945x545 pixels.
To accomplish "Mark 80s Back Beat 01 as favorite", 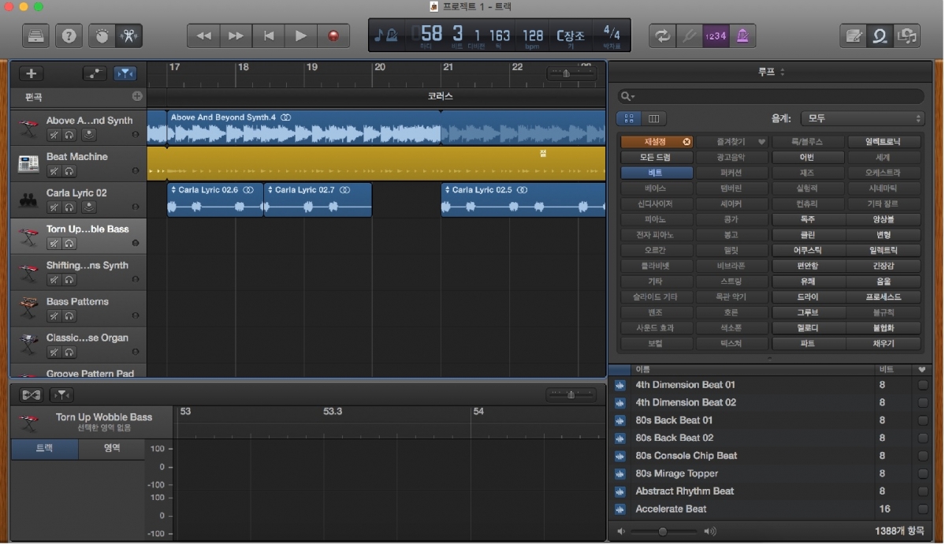I will pos(922,420).
